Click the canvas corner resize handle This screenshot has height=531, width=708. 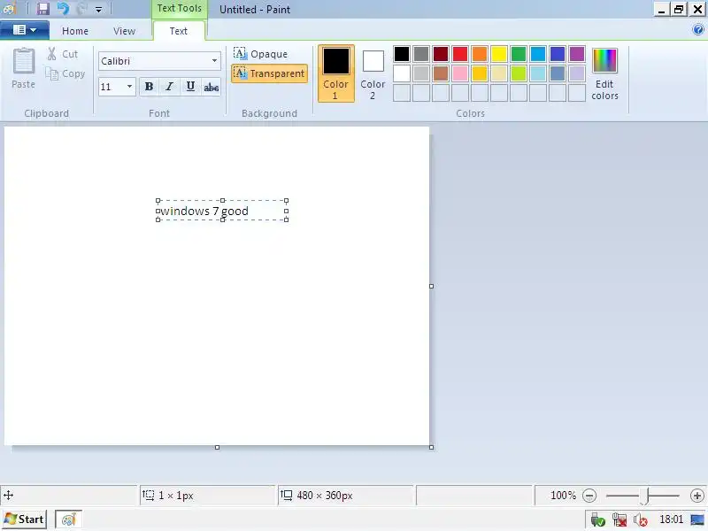(x=431, y=447)
